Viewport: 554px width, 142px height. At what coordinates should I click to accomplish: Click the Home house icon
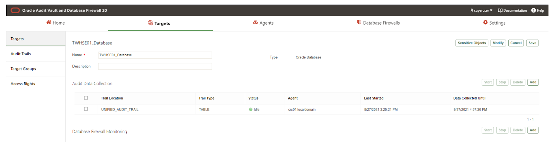tap(49, 22)
